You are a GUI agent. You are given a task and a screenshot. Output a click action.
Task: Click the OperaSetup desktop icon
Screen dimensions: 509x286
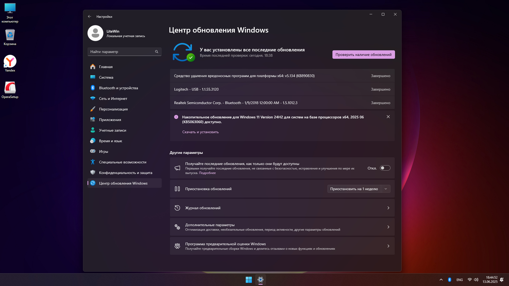(x=10, y=88)
